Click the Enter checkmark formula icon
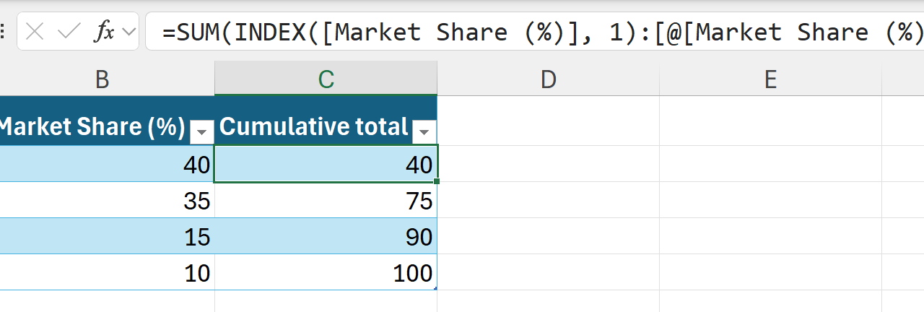 pos(69,32)
